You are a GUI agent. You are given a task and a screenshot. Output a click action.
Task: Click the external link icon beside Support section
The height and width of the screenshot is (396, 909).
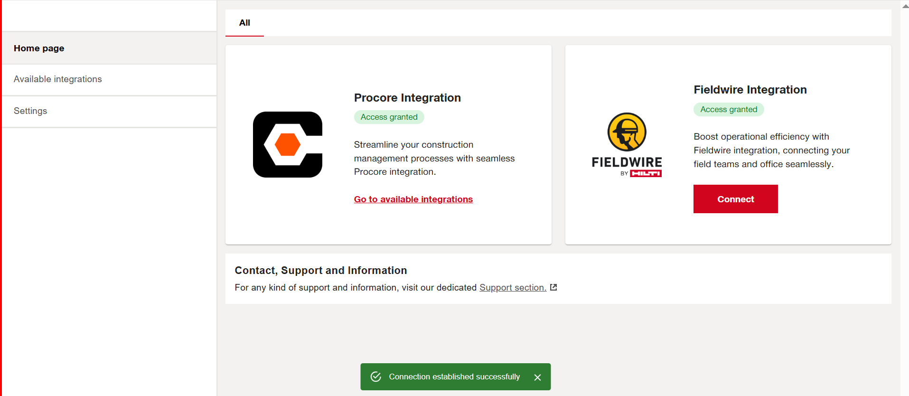point(553,287)
